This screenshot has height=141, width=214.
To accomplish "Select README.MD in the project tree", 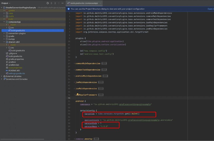I will pyautogui.click(x=14, y=71).
